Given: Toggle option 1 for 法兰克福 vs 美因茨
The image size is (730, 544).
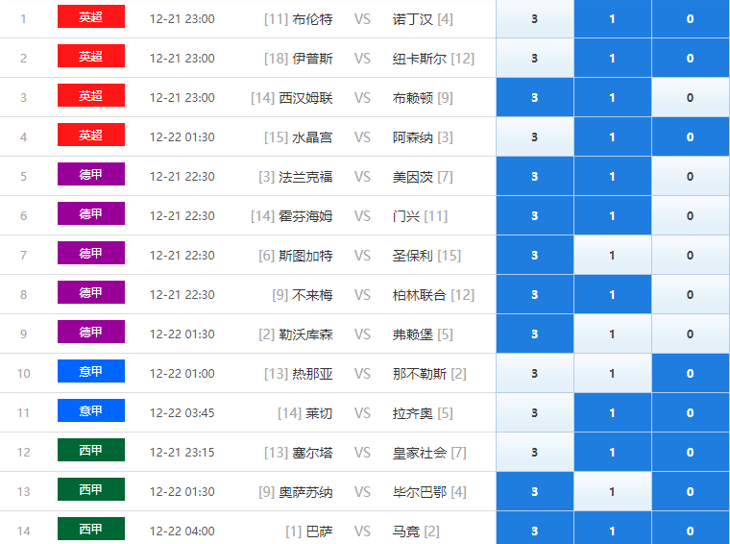Looking at the screenshot, I should 613,176.
